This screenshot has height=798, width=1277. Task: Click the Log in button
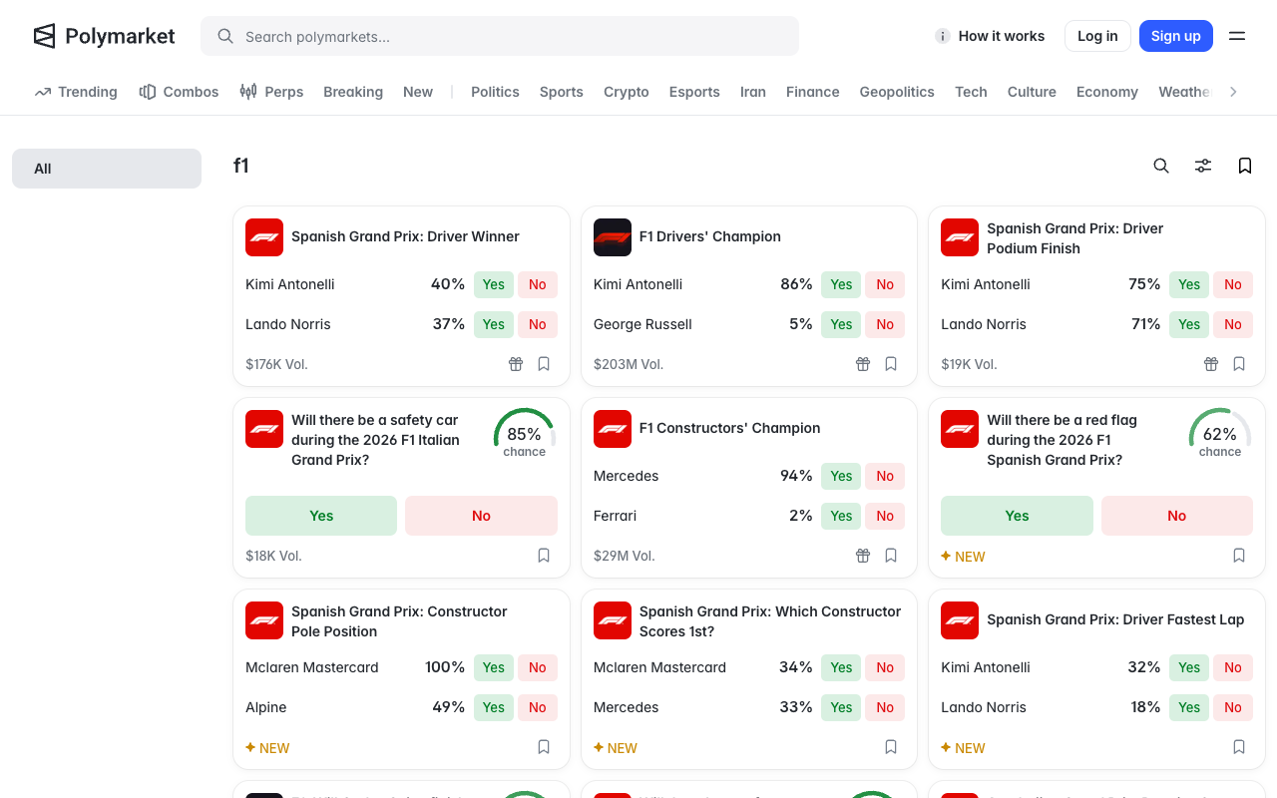click(x=1097, y=36)
